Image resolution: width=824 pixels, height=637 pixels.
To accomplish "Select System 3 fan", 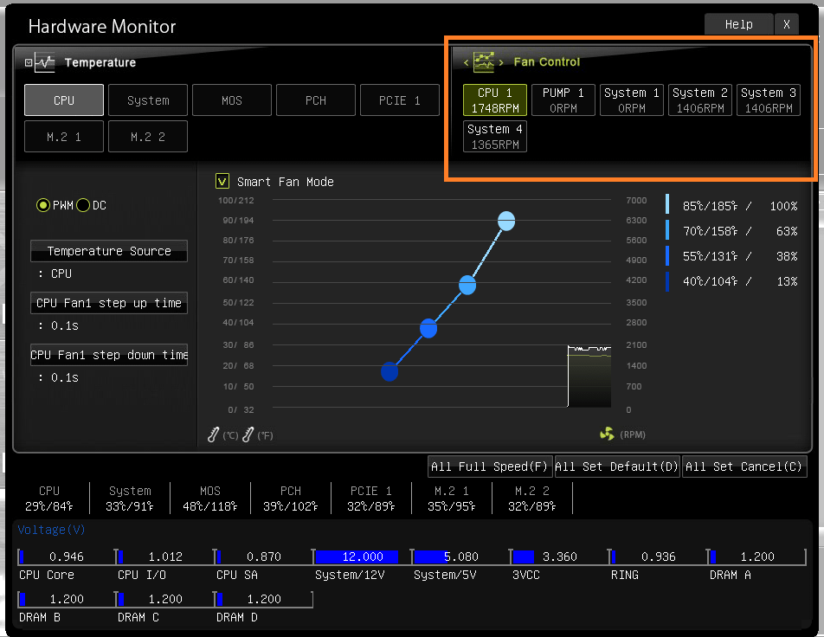I will tap(769, 100).
